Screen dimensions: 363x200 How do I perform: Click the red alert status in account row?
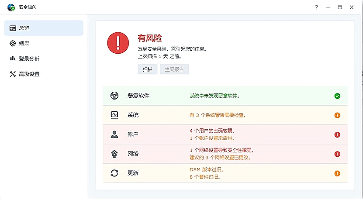click(x=337, y=134)
